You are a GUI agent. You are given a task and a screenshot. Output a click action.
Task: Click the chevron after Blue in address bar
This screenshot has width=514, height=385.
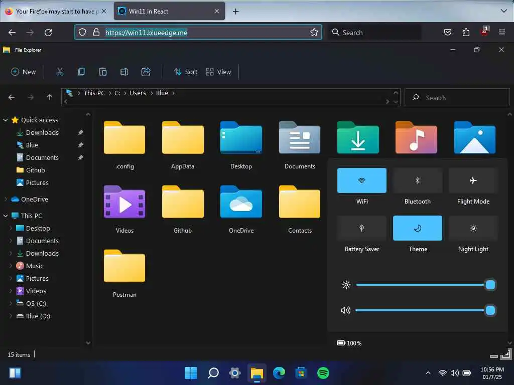point(173,93)
